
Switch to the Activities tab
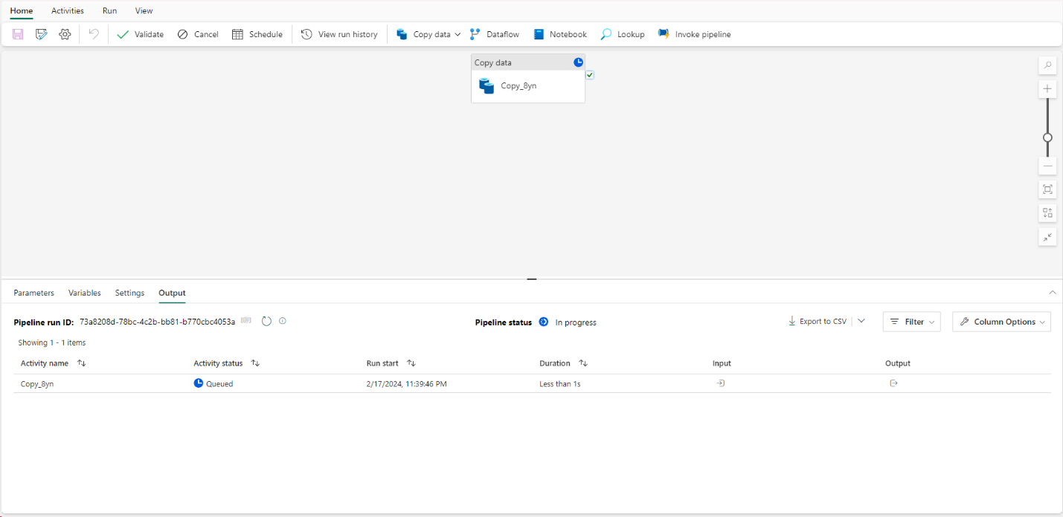[x=68, y=11]
